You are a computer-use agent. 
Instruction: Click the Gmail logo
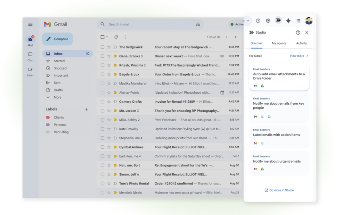click(56, 24)
